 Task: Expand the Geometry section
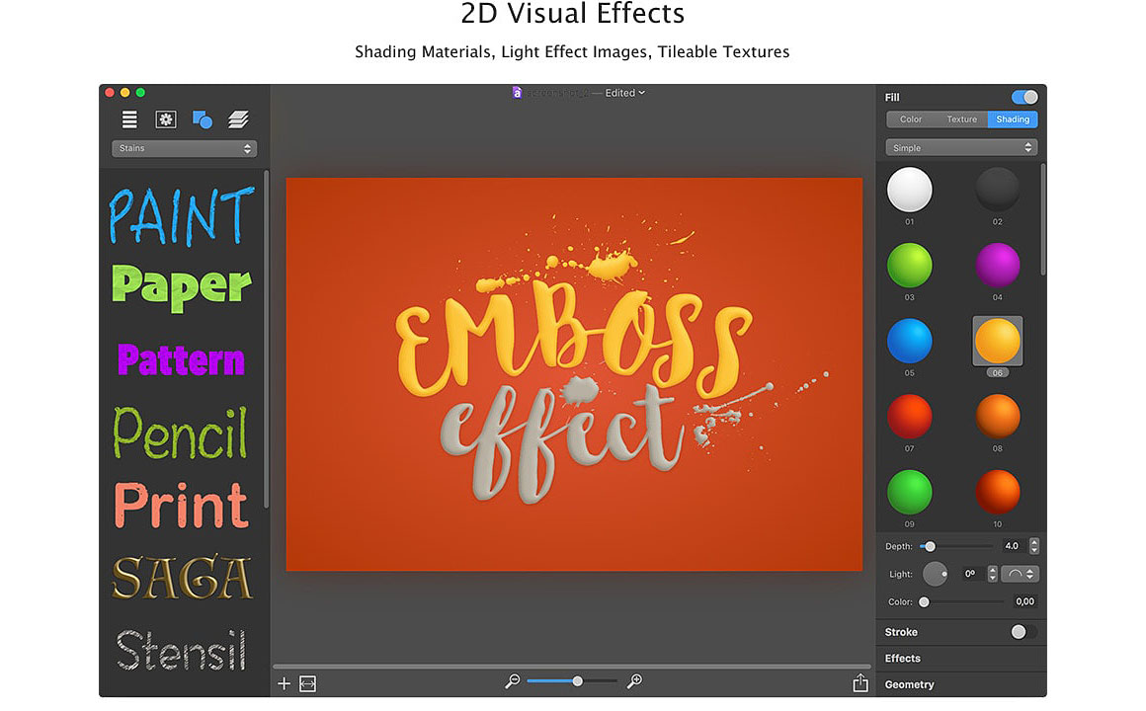pos(961,684)
